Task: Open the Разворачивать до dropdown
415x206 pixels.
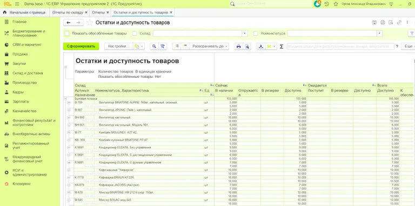Action: pos(209,46)
